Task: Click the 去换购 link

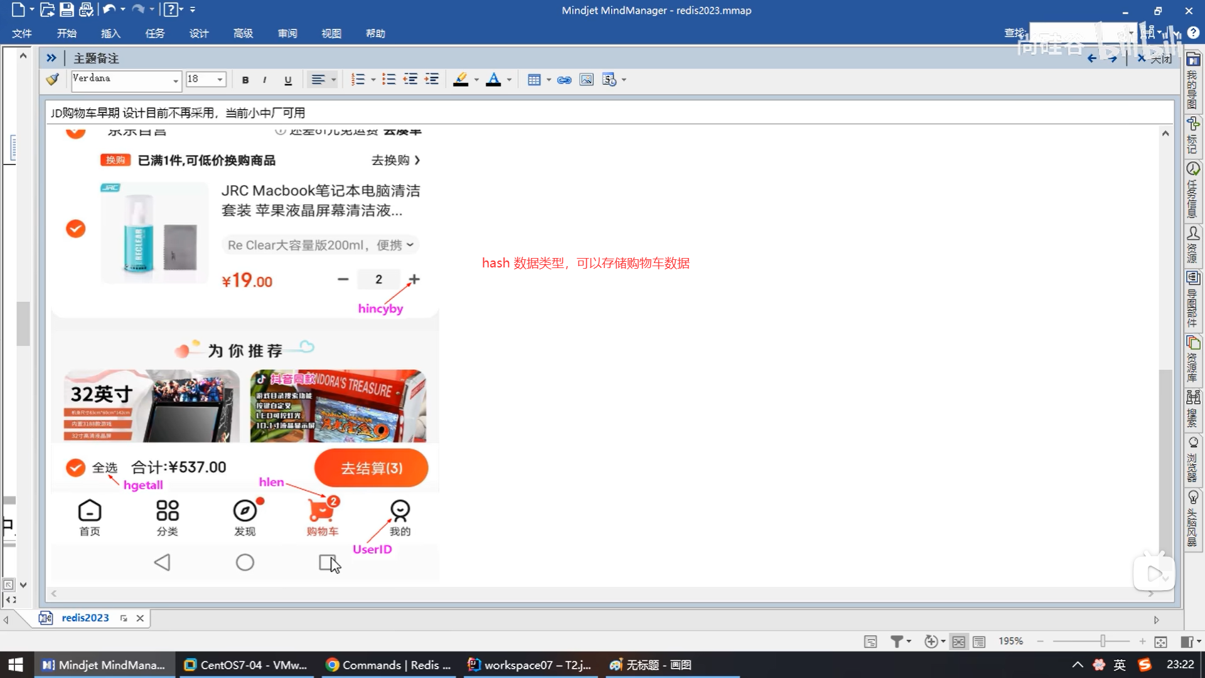Action: click(x=395, y=160)
